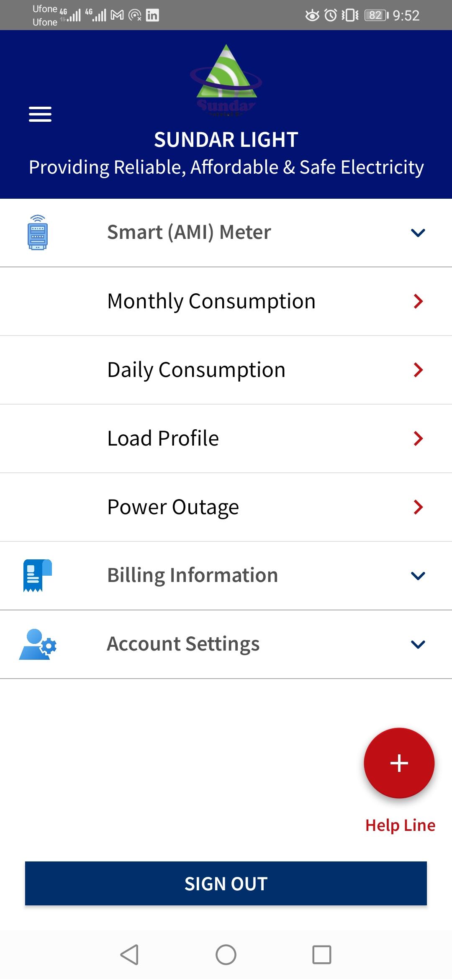
Task: Open Load Profile
Action: click(x=226, y=438)
